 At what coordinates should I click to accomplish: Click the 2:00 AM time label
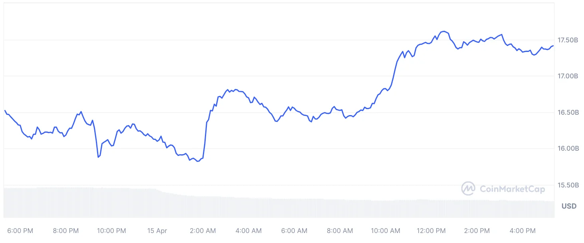click(x=203, y=231)
